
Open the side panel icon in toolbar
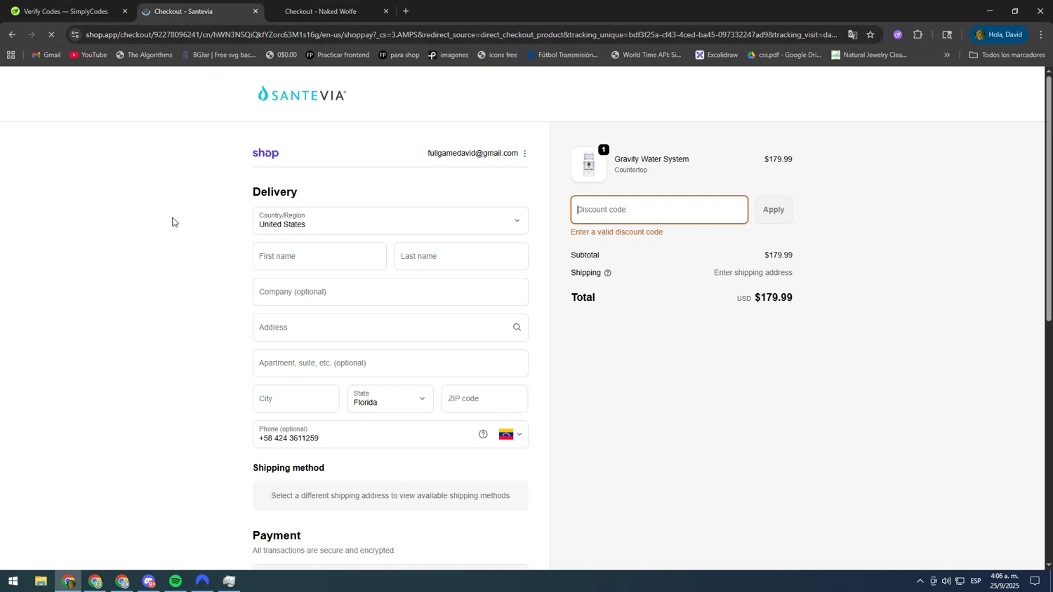(947, 34)
